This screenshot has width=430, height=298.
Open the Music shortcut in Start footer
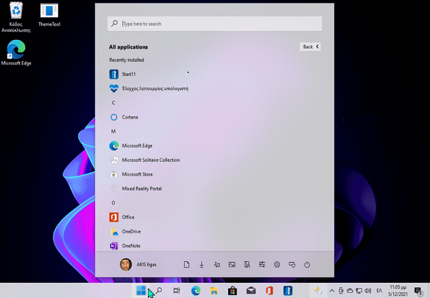(217, 265)
